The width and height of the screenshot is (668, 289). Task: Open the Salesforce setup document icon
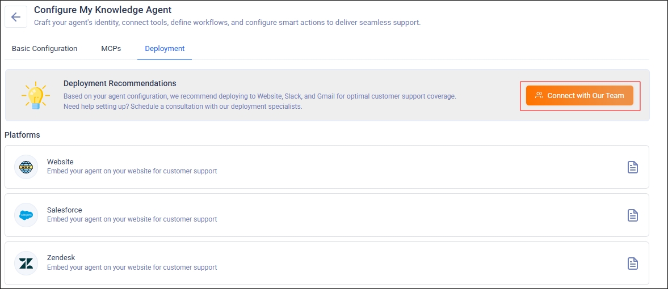click(x=632, y=215)
